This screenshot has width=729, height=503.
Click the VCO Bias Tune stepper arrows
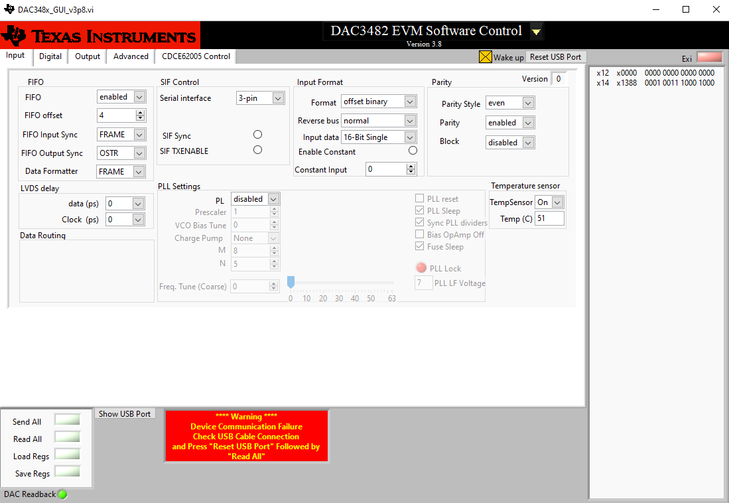pos(275,225)
